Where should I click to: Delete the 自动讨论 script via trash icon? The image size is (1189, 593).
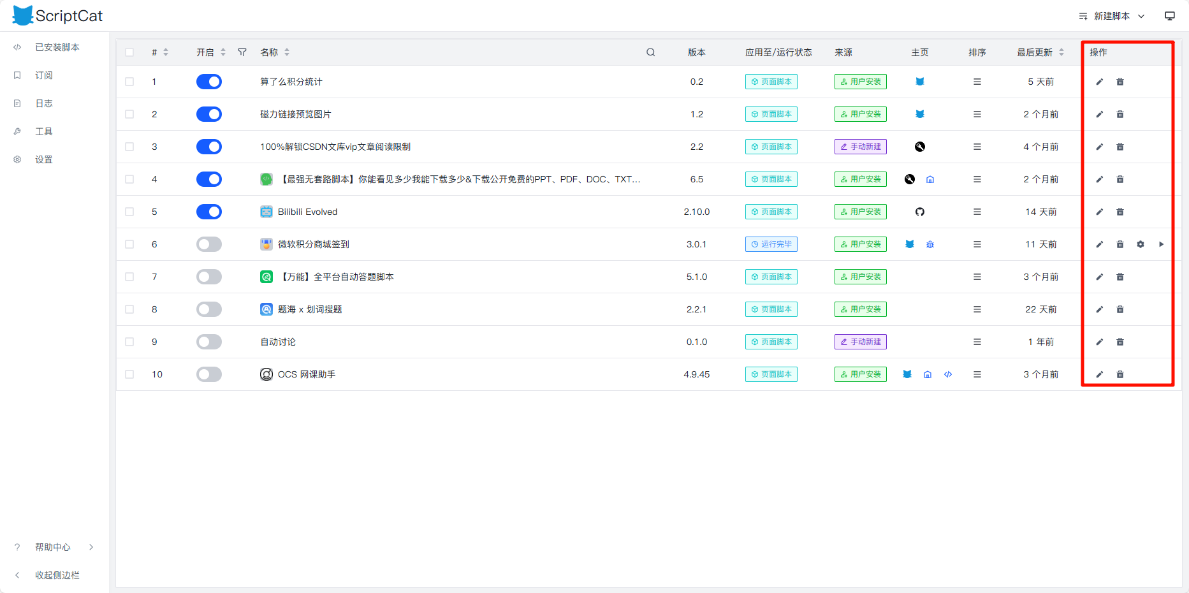[x=1120, y=342]
